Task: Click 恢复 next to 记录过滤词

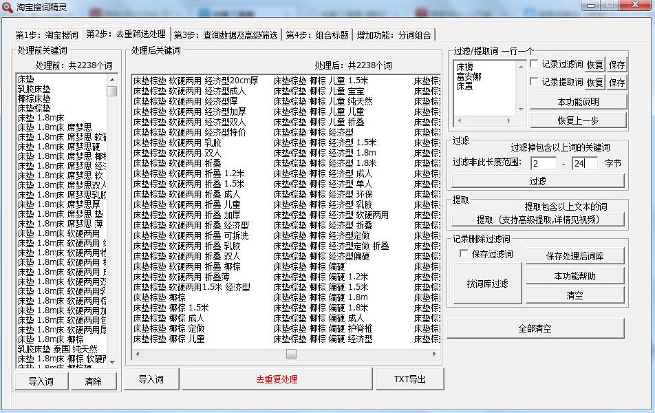Action: click(x=595, y=65)
